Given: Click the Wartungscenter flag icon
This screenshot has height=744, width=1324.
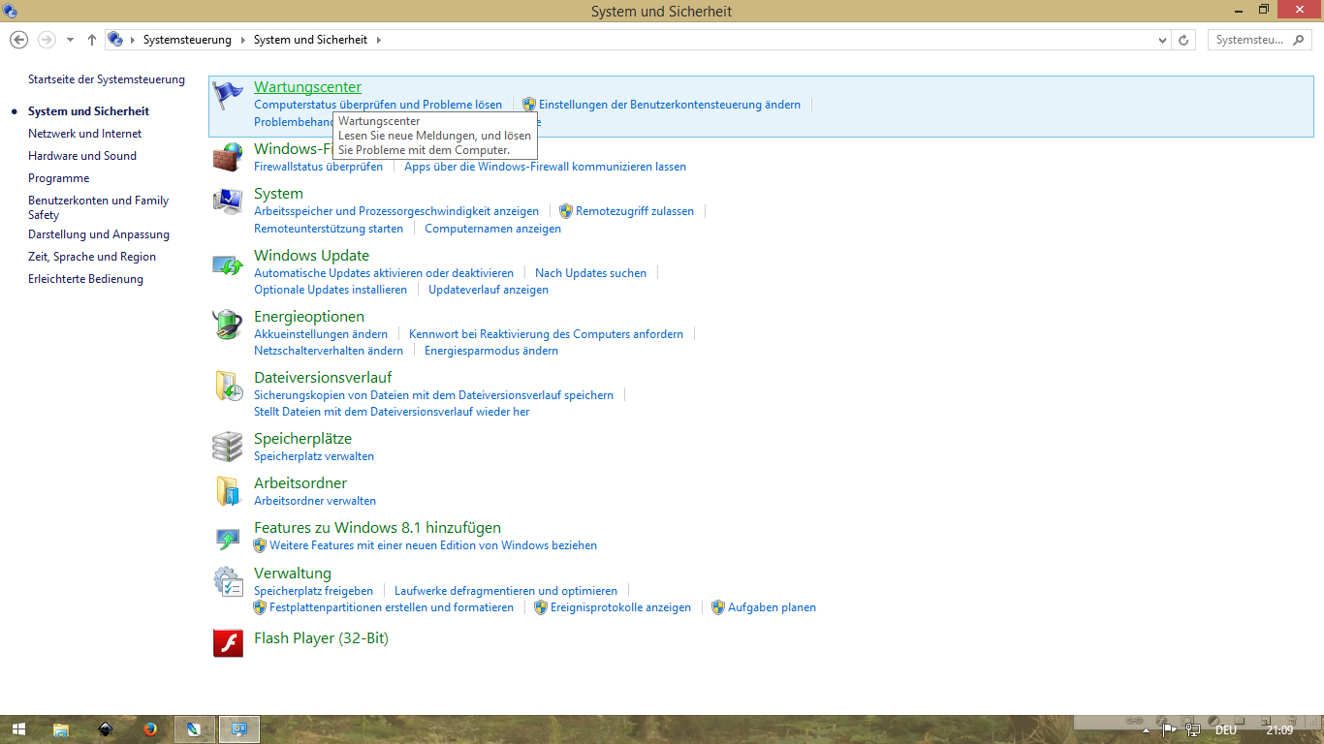Looking at the screenshot, I should (x=228, y=95).
